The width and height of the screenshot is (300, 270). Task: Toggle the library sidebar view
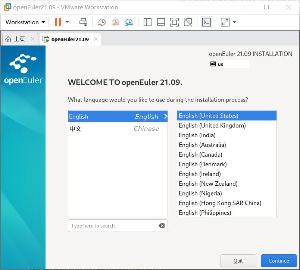point(147,22)
